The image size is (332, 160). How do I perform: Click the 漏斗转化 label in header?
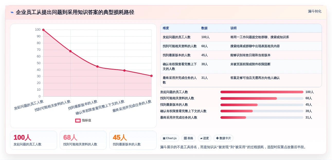[315, 11]
